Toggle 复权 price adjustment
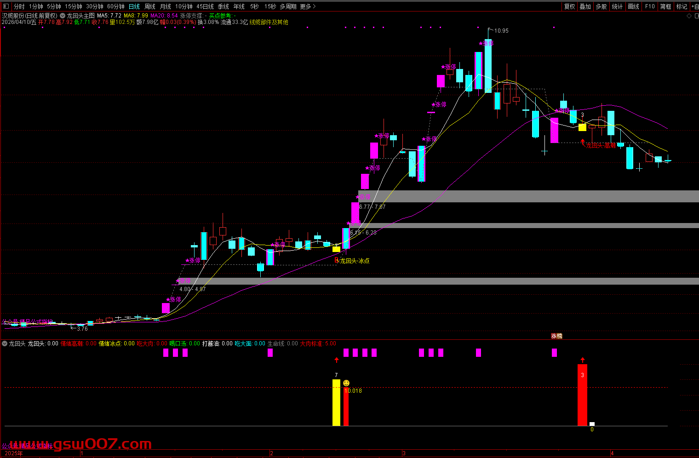Screen dimensions: 699x458 tap(569, 6)
